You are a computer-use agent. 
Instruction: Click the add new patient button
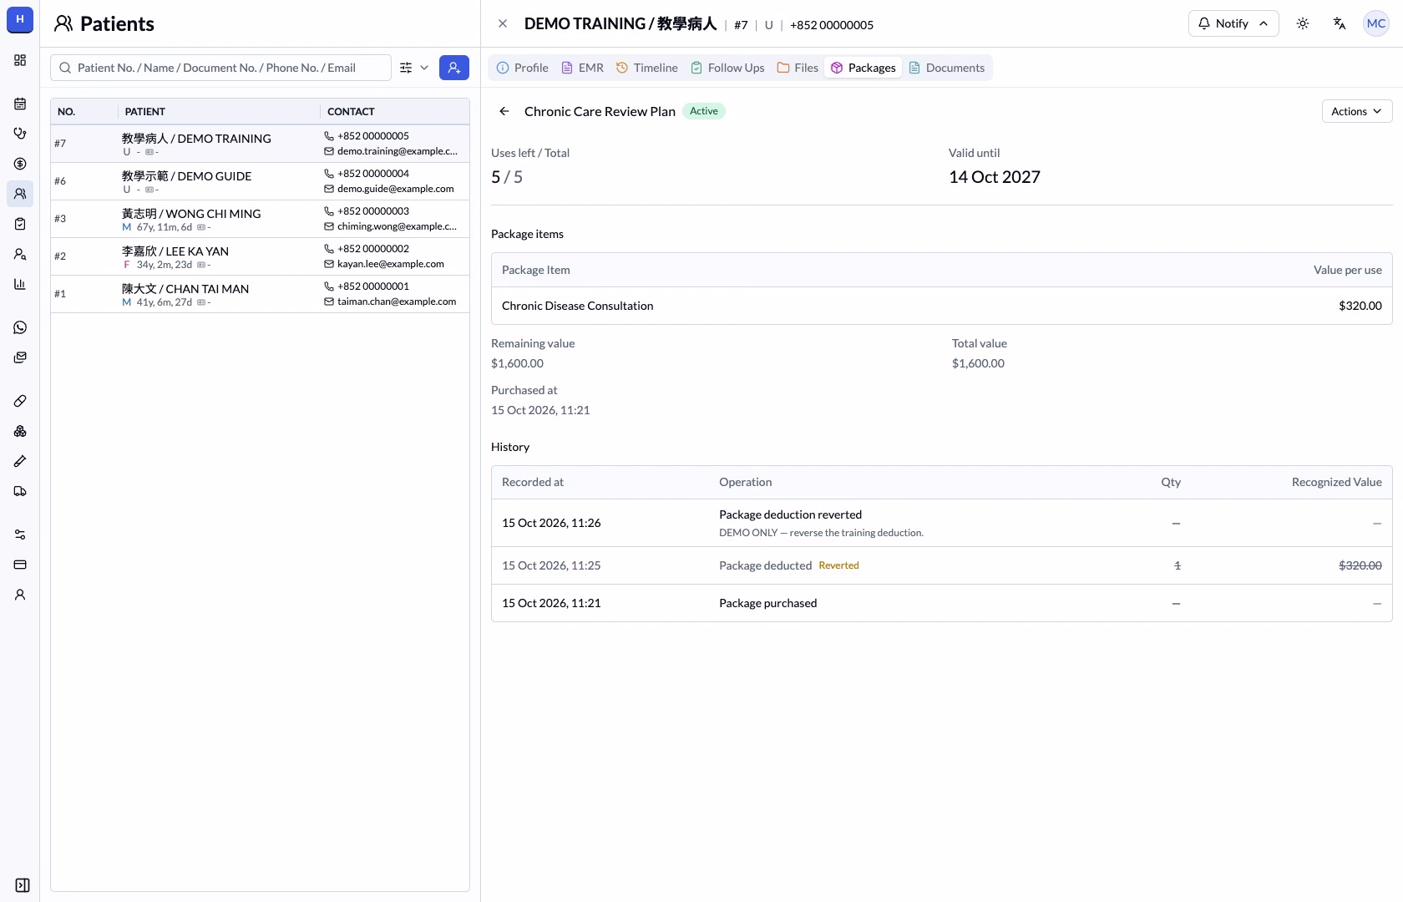point(454,68)
